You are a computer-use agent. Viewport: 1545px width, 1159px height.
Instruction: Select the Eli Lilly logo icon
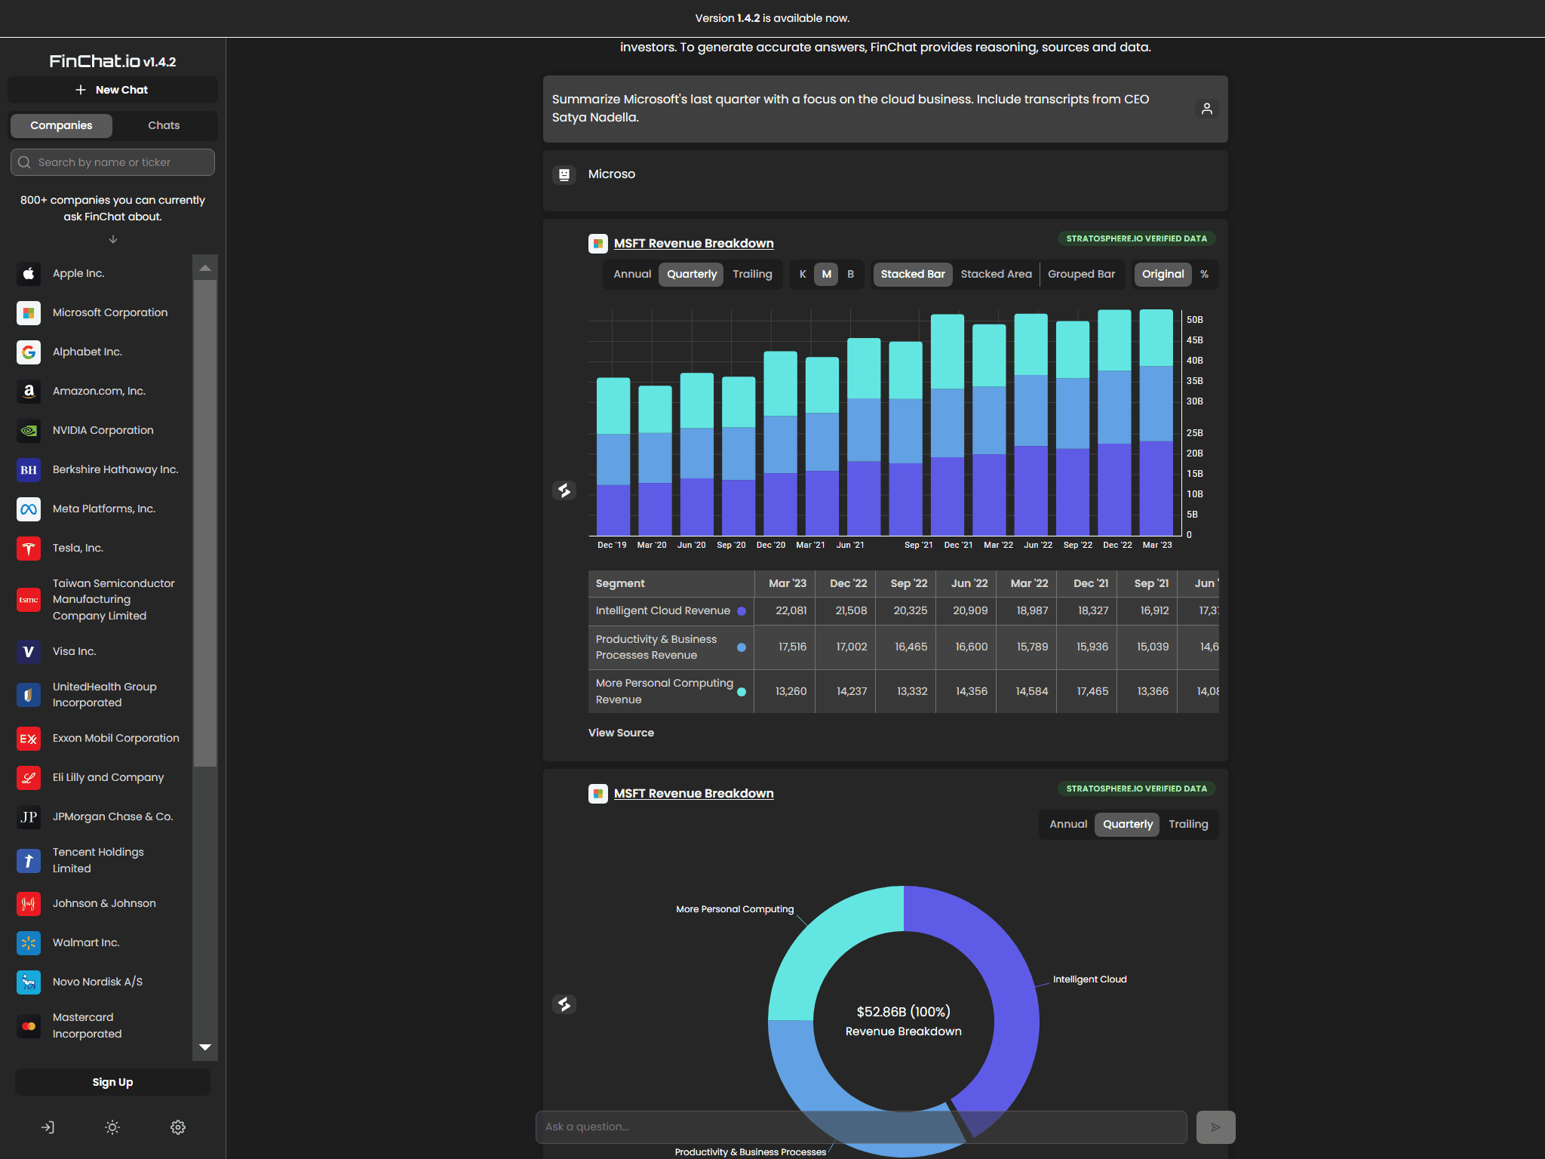coord(29,778)
